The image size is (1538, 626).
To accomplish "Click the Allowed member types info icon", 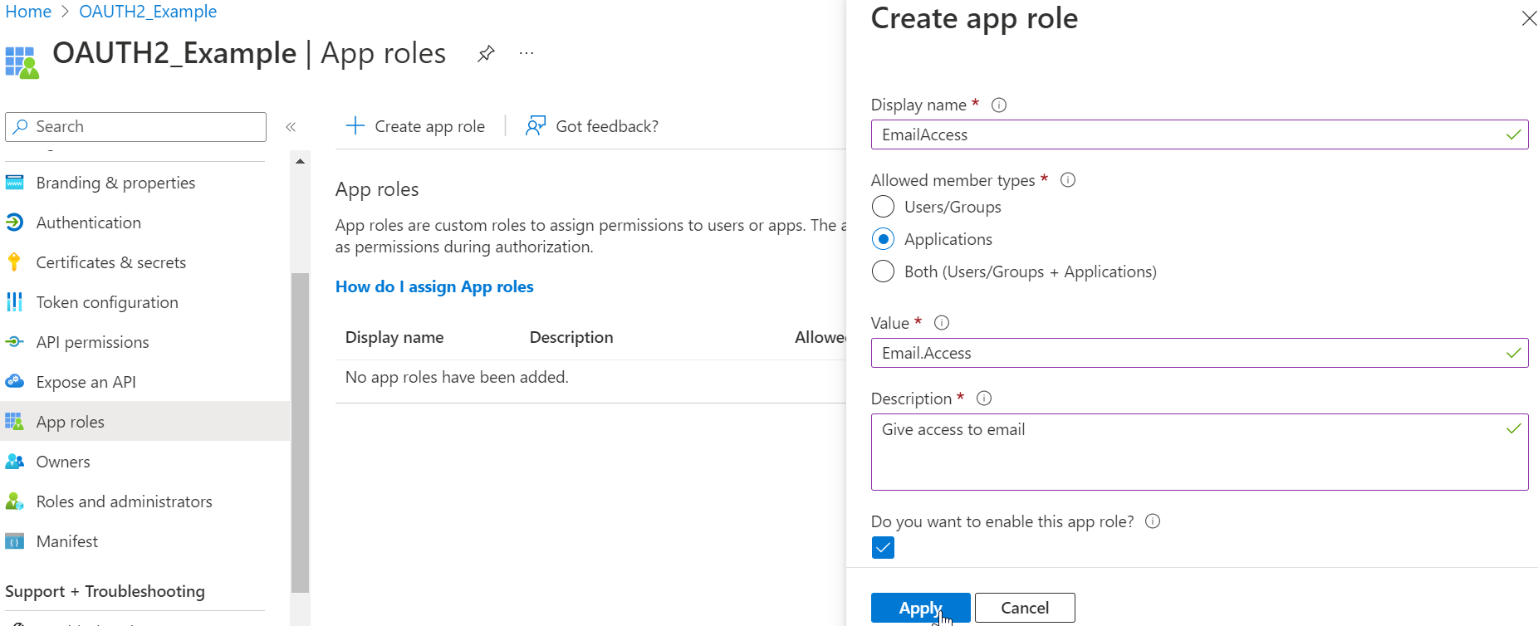I will (x=1068, y=180).
